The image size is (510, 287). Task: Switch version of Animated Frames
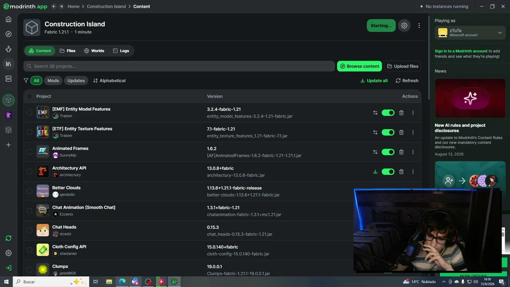(x=375, y=152)
